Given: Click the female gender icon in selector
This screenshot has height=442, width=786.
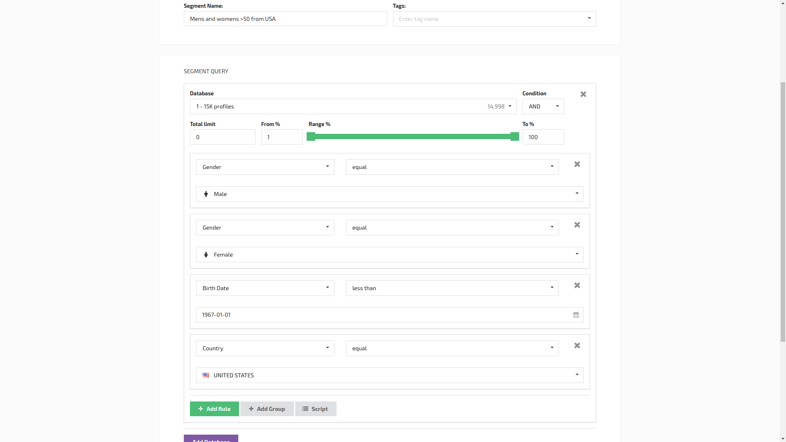Looking at the screenshot, I should [206, 254].
